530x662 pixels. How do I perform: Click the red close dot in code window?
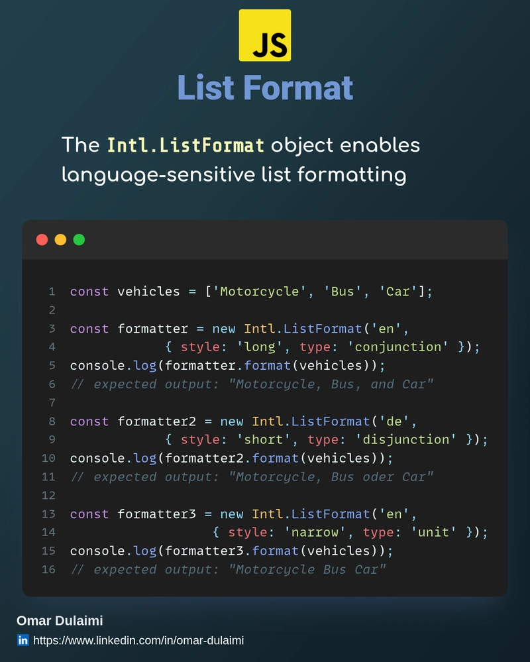pos(42,240)
